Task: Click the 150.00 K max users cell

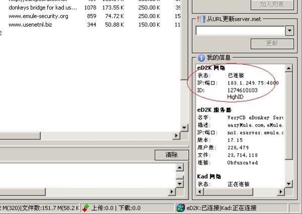Action: click(x=149, y=25)
